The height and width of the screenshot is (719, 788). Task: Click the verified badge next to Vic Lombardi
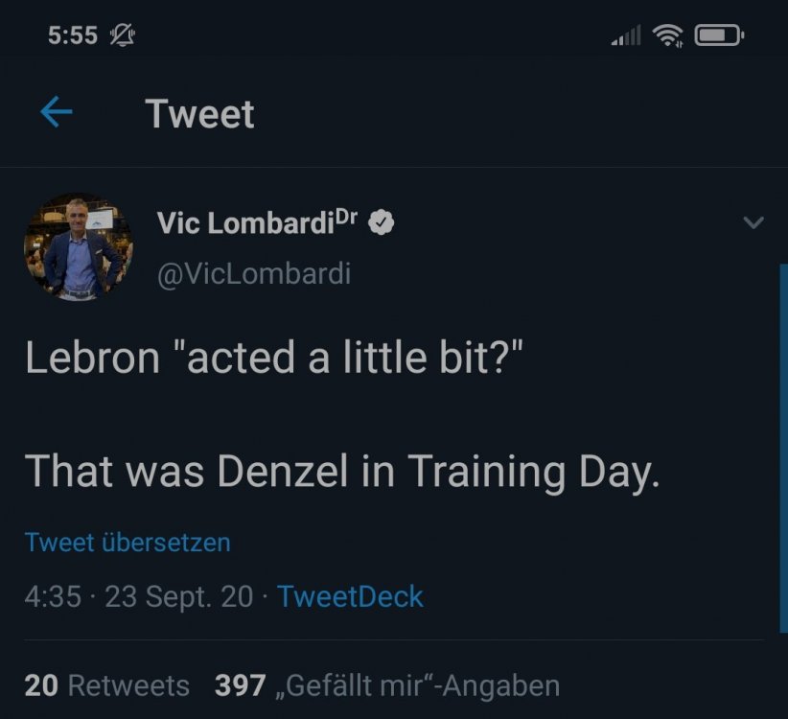click(382, 223)
